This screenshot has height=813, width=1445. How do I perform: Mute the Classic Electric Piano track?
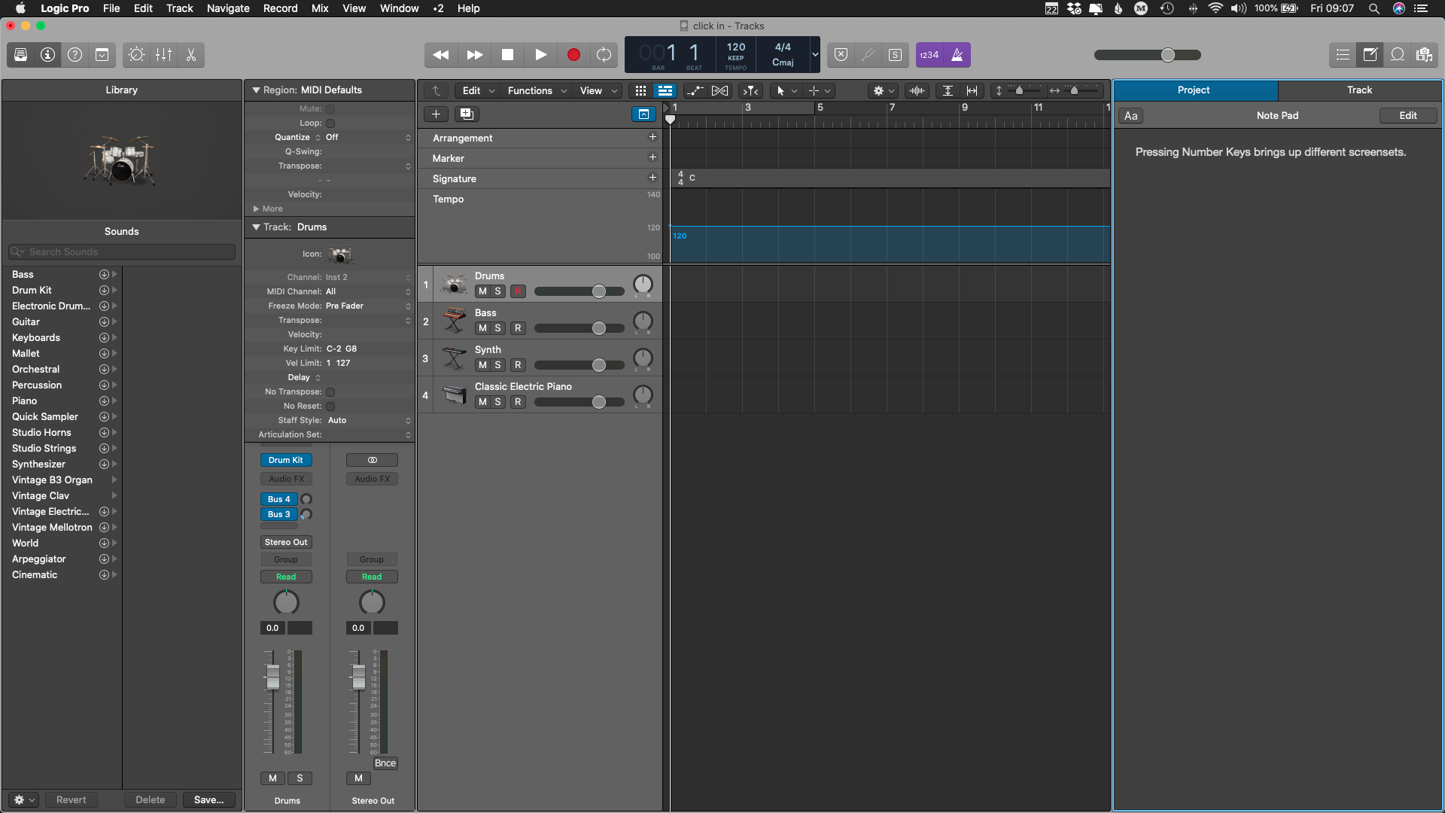click(482, 402)
